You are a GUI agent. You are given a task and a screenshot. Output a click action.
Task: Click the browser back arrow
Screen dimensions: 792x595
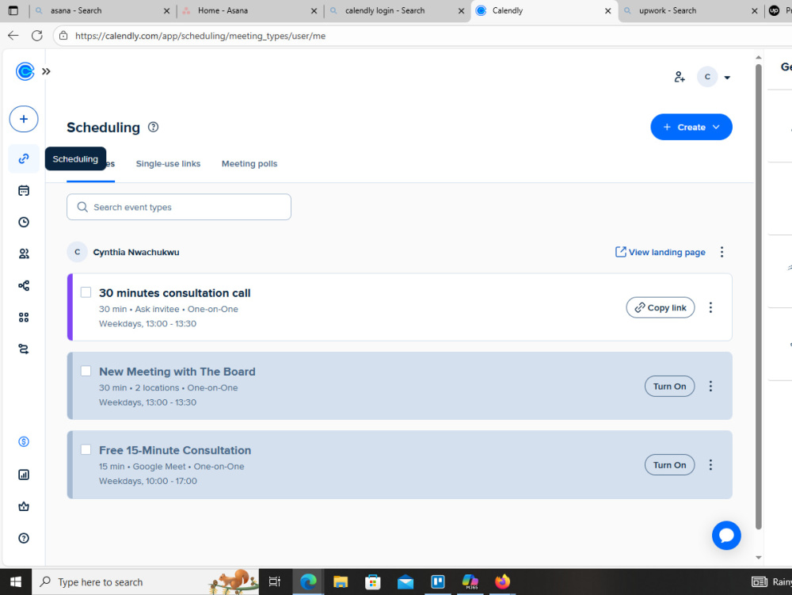(13, 36)
